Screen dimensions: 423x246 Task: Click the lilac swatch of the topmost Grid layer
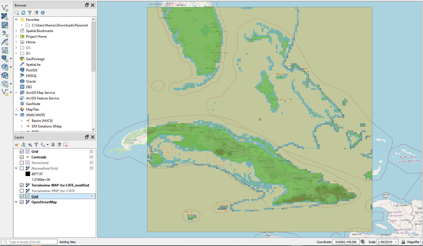click(27, 152)
